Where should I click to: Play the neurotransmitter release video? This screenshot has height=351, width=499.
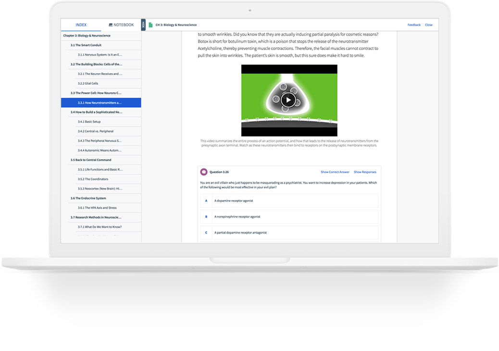(288, 100)
